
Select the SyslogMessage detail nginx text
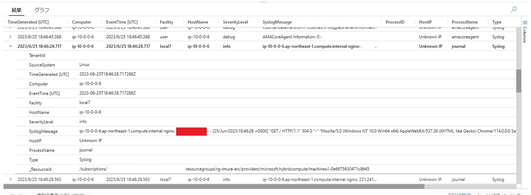298,131
